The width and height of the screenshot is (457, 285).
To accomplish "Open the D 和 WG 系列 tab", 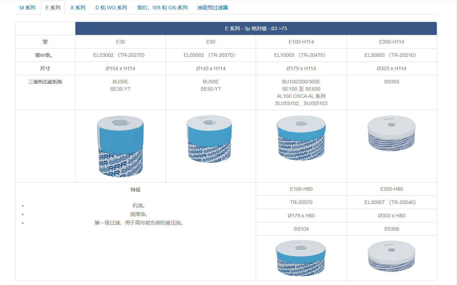I will click(111, 8).
